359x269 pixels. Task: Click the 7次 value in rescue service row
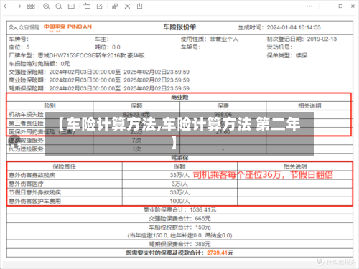point(136,141)
